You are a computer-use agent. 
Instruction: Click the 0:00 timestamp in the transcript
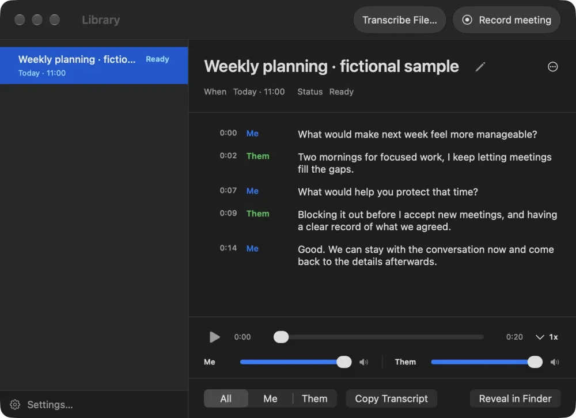click(x=228, y=133)
